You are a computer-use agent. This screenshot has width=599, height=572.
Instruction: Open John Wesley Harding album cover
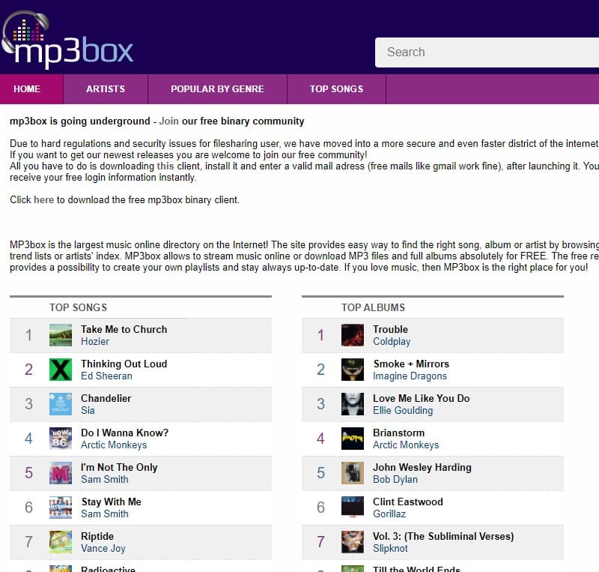click(353, 473)
